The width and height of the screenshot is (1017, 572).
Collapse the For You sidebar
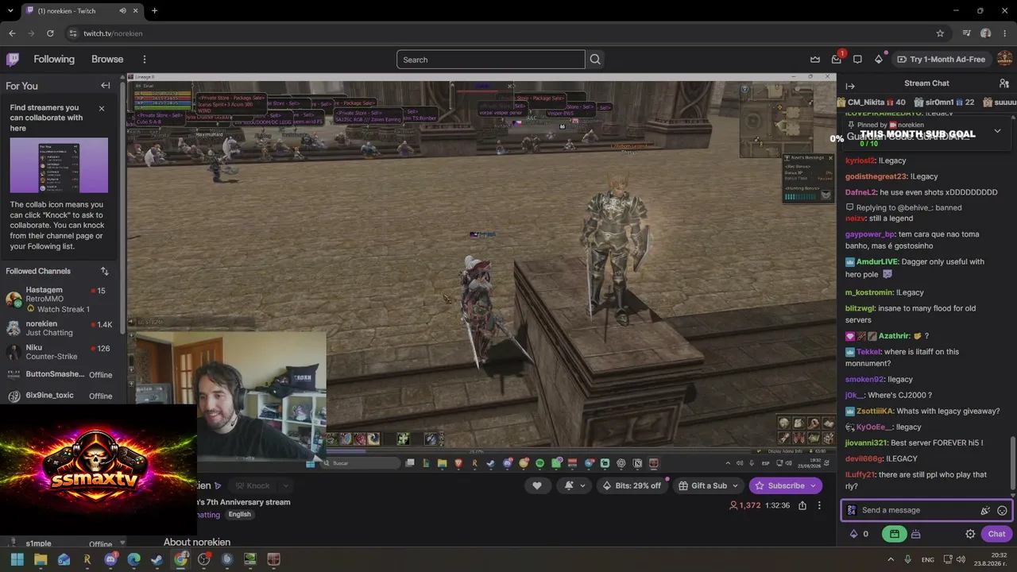pyautogui.click(x=105, y=86)
